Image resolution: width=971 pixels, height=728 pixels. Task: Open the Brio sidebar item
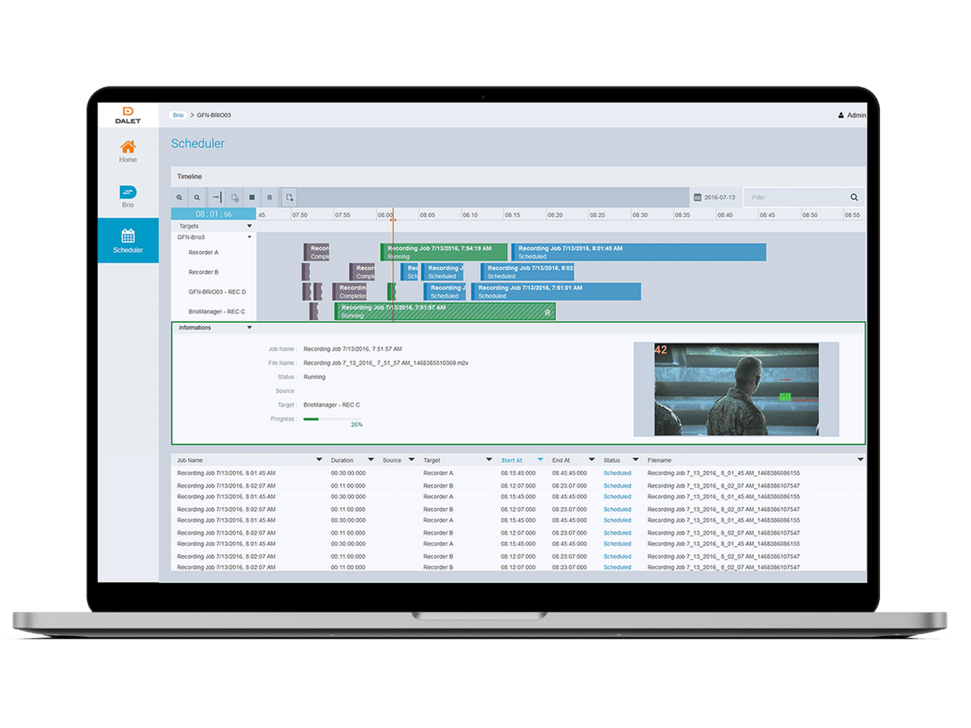127,196
